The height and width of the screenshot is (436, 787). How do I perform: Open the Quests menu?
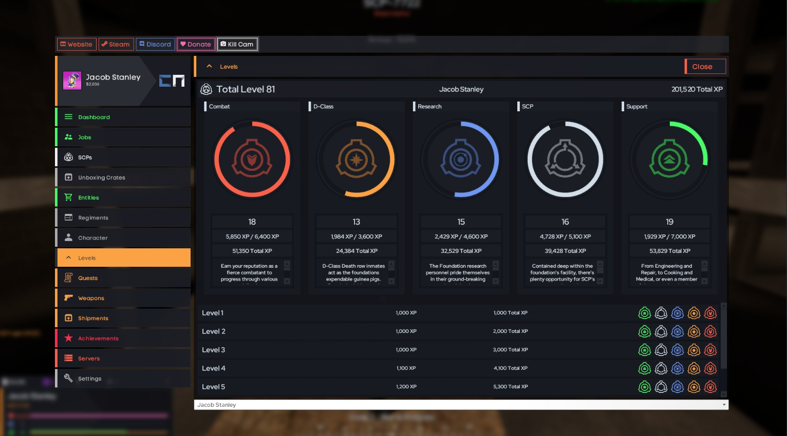[123, 278]
